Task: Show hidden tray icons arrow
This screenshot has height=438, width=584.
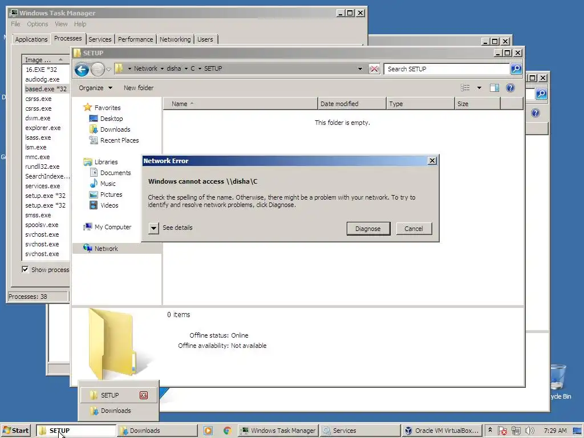Action: point(490,430)
